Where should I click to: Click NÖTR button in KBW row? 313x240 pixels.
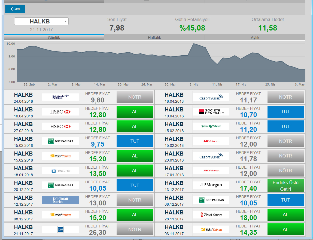coord(135,229)
